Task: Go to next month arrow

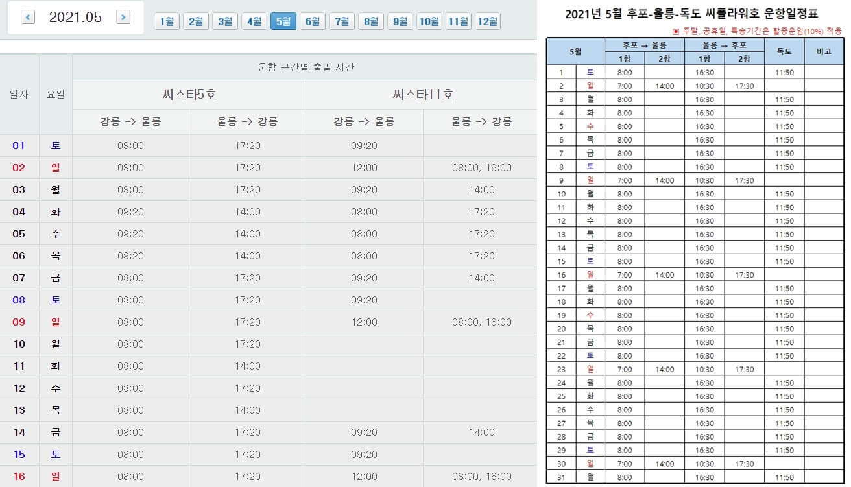Action: coord(123,18)
